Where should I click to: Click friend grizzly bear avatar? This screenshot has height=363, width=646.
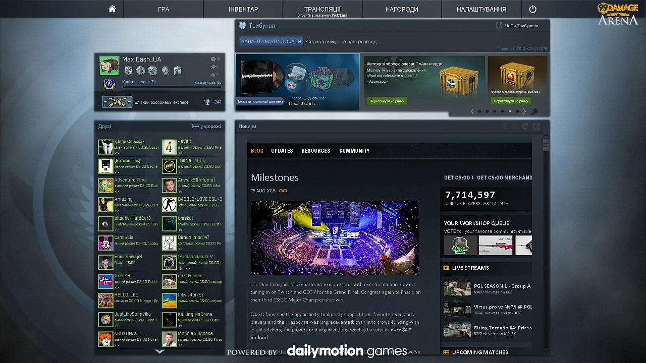click(169, 281)
